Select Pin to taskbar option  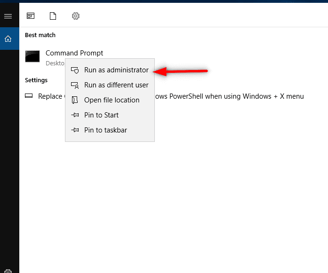(105, 130)
